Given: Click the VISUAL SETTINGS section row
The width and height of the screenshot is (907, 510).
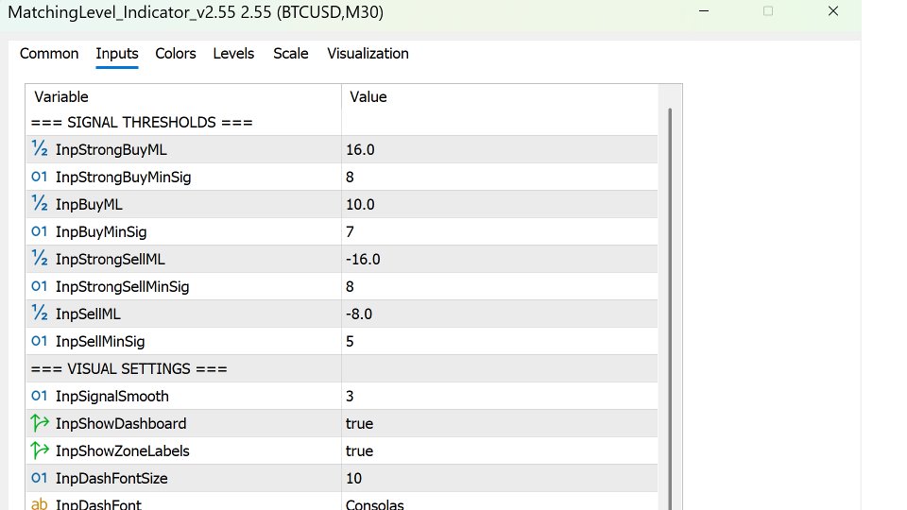Looking at the screenshot, I should tap(341, 369).
